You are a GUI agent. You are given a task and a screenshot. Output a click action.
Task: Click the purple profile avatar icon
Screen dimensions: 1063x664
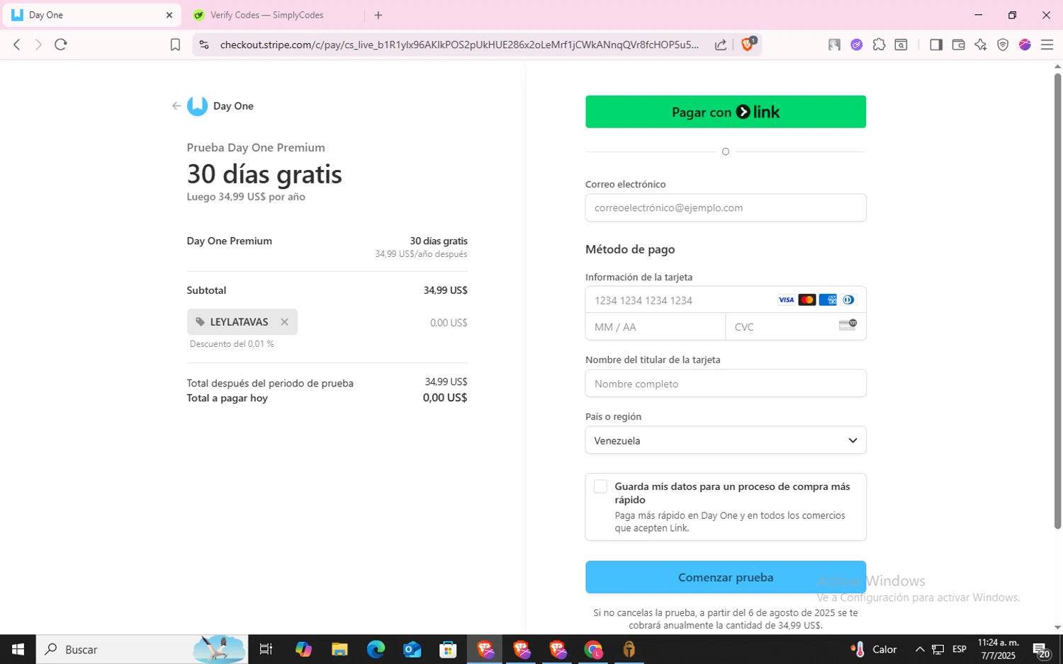(x=1025, y=45)
